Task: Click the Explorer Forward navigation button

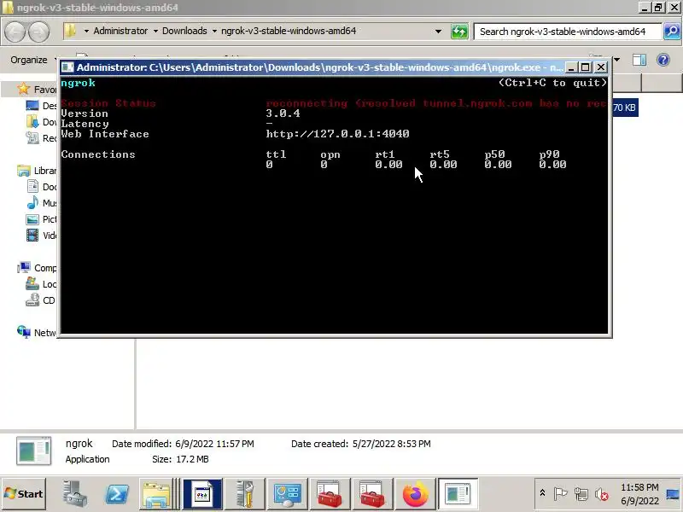Action: click(39, 32)
